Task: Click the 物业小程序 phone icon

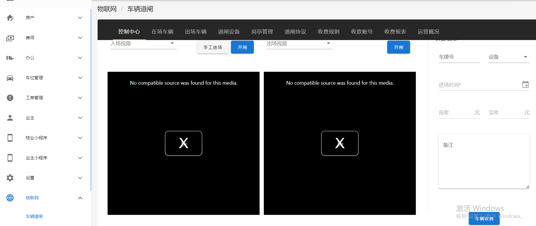Action: click(x=10, y=138)
